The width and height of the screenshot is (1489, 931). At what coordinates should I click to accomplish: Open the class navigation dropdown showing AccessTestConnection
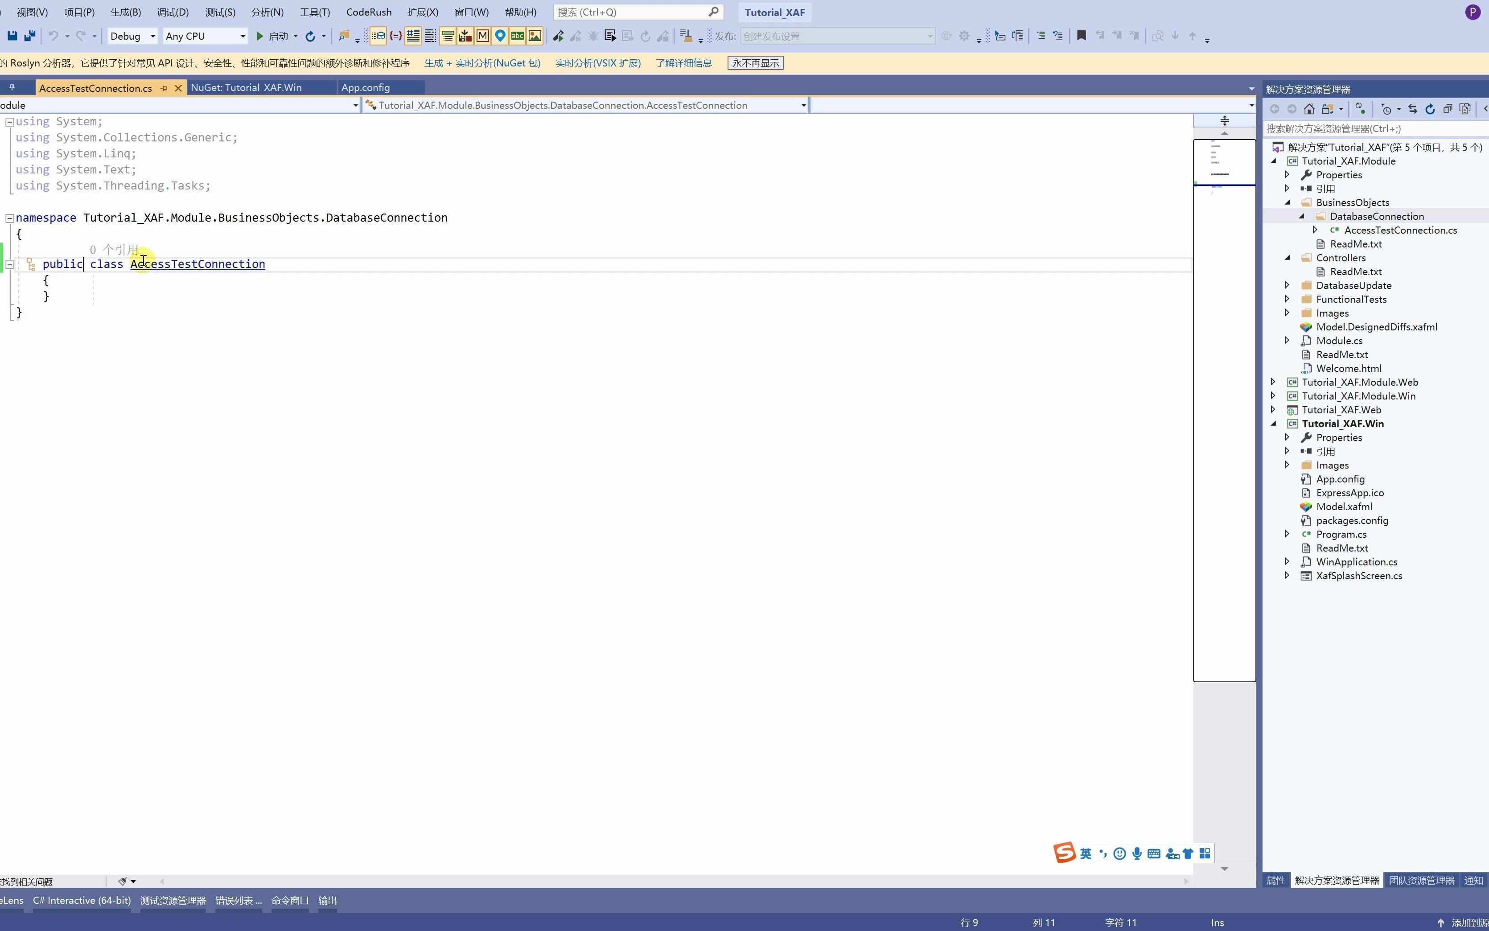pos(585,105)
